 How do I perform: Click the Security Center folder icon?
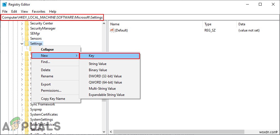[x=27, y=23]
